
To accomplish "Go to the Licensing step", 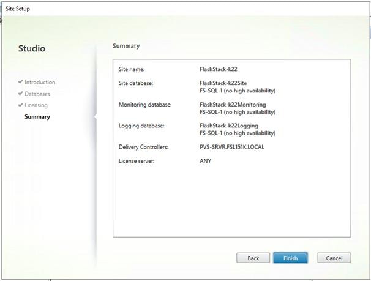I will point(36,105).
